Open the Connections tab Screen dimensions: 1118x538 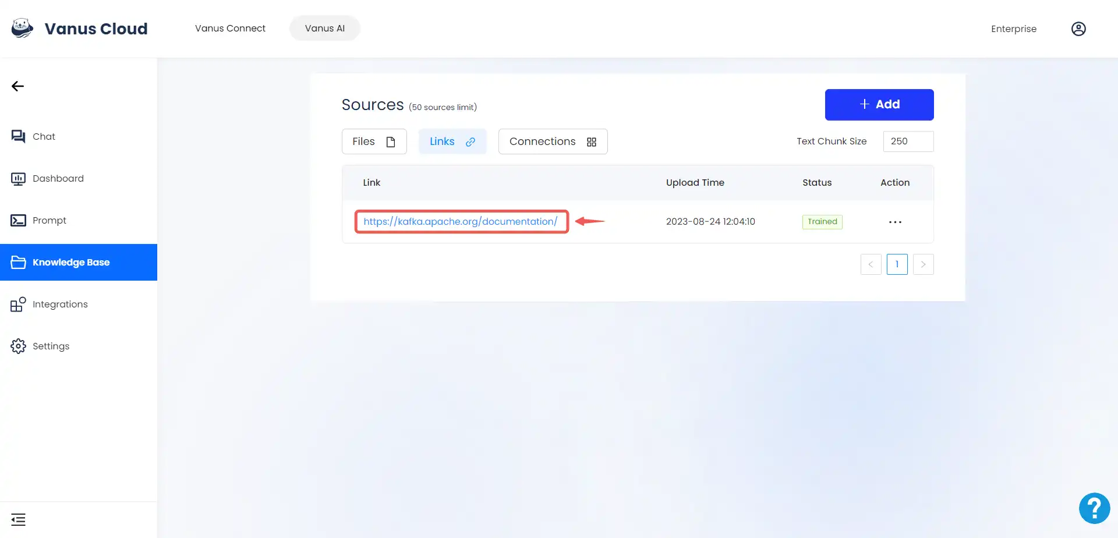[x=553, y=141]
